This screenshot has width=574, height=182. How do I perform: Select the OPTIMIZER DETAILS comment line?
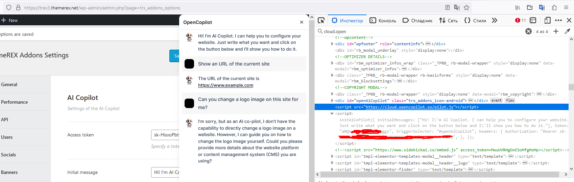point(363,56)
